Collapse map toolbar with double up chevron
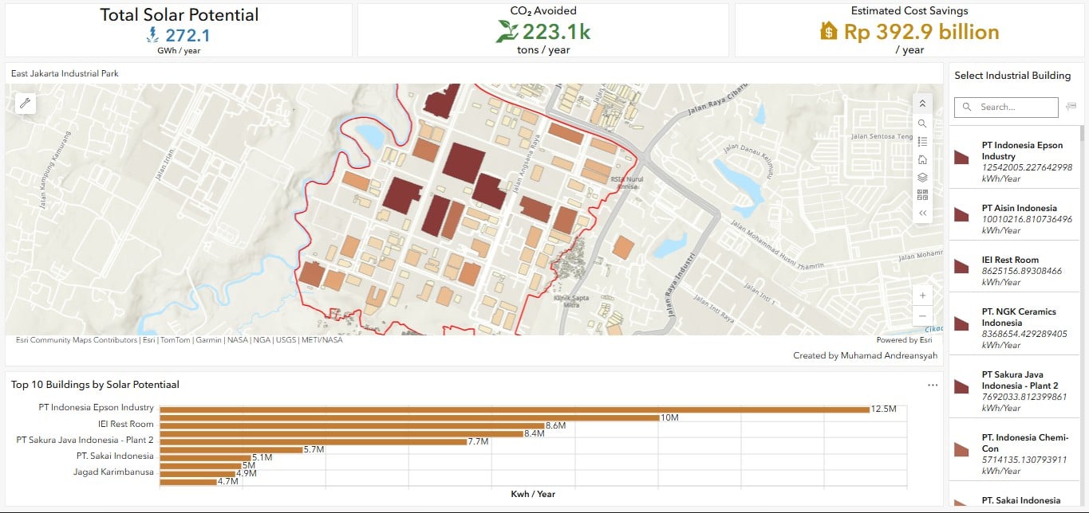 click(x=922, y=104)
